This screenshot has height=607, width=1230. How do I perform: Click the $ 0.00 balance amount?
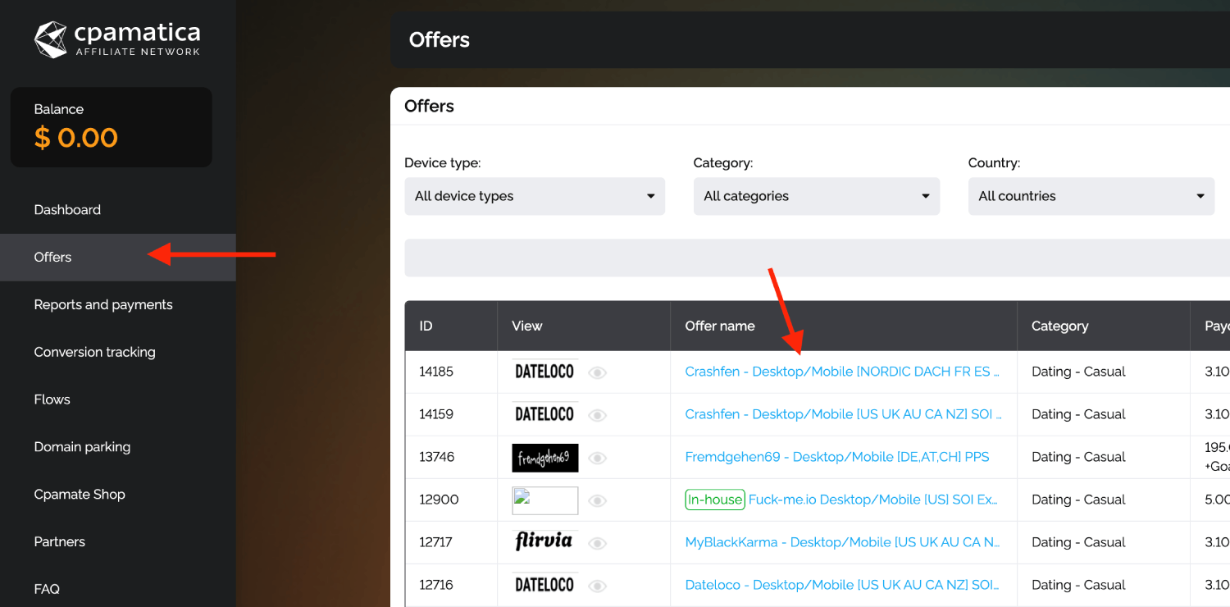pos(76,138)
